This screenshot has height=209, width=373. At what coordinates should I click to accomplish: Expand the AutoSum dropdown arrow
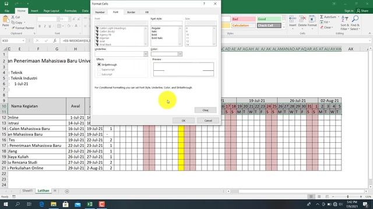(x=338, y=17)
